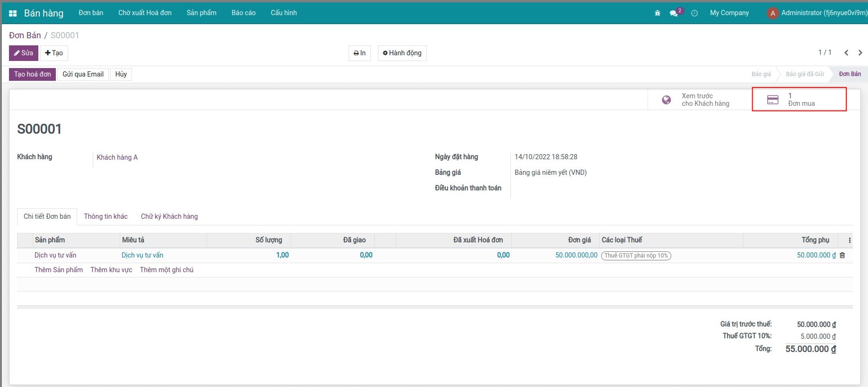Image resolution: width=868 pixels, height=387 pixels.
Task: Open the Báo cáo menu
Action: [243, 13]
